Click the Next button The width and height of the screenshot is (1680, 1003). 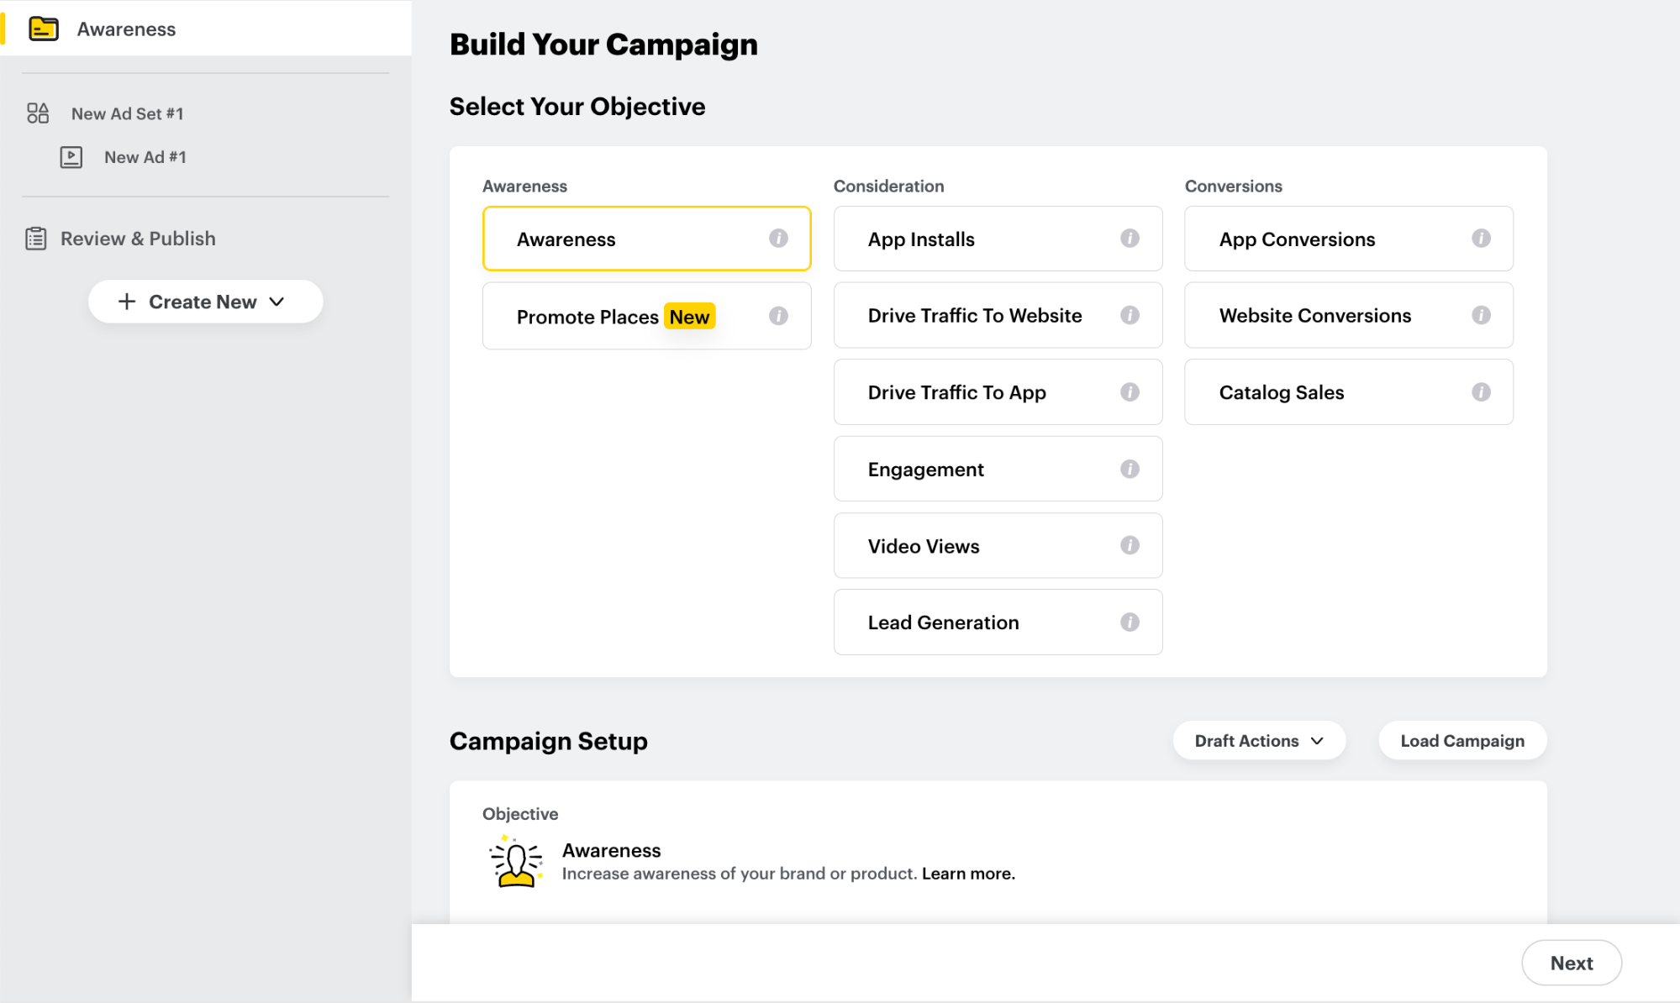click(x=1571, y=963)
